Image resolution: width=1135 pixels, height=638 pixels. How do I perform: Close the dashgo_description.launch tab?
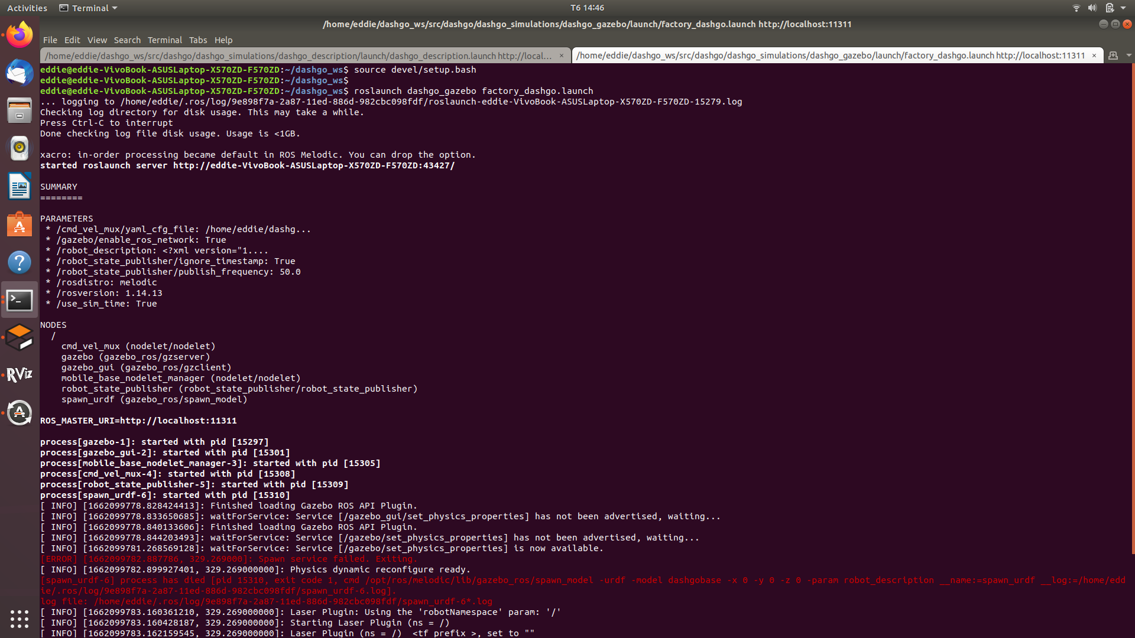tap(561, 55)
